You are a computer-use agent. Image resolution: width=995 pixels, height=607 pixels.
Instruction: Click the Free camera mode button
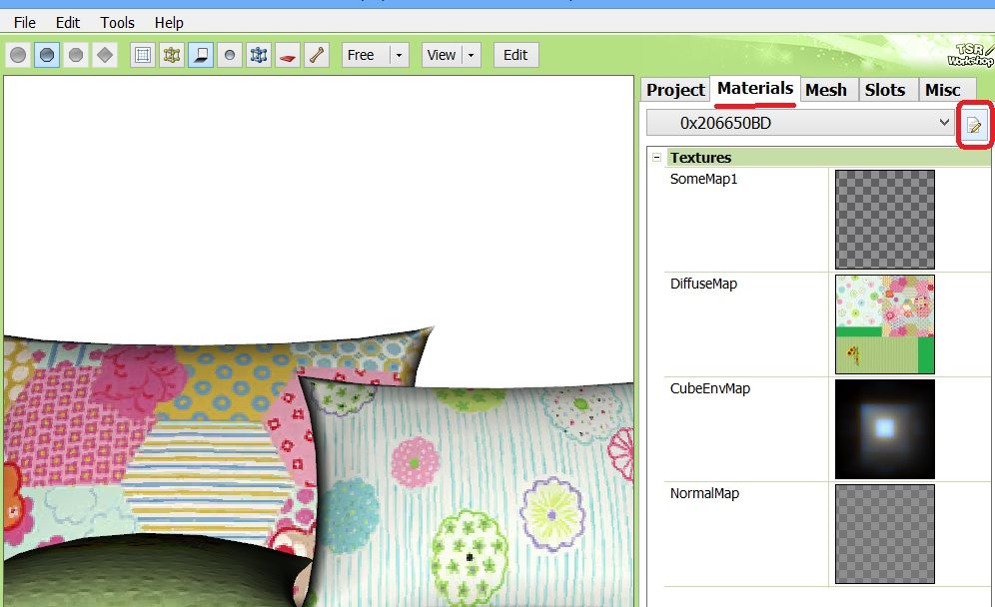[366, 55]
